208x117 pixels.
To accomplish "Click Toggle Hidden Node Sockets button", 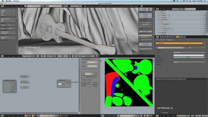I will point(89,70).
